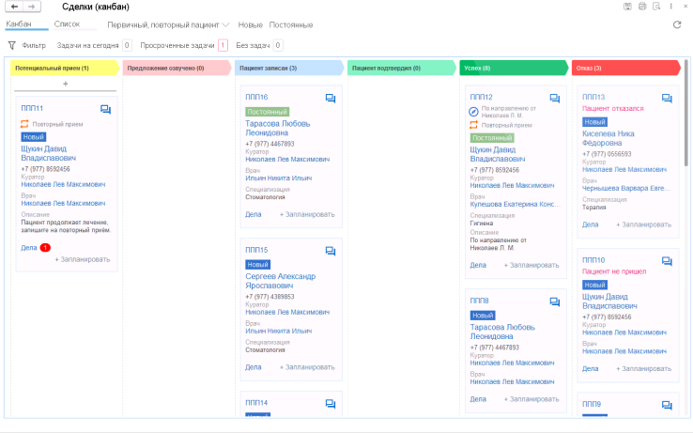
Task: Open the filter funnel icon
Action: (12, 45)
